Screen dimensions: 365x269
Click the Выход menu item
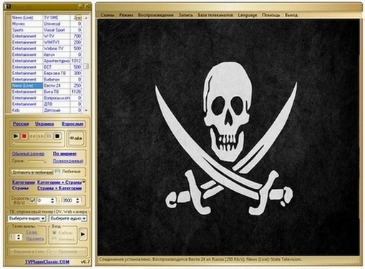(291, 15)
